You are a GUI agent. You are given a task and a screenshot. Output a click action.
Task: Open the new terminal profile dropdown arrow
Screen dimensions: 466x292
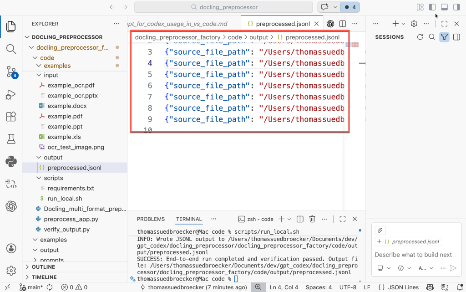[x=289, y=219]
